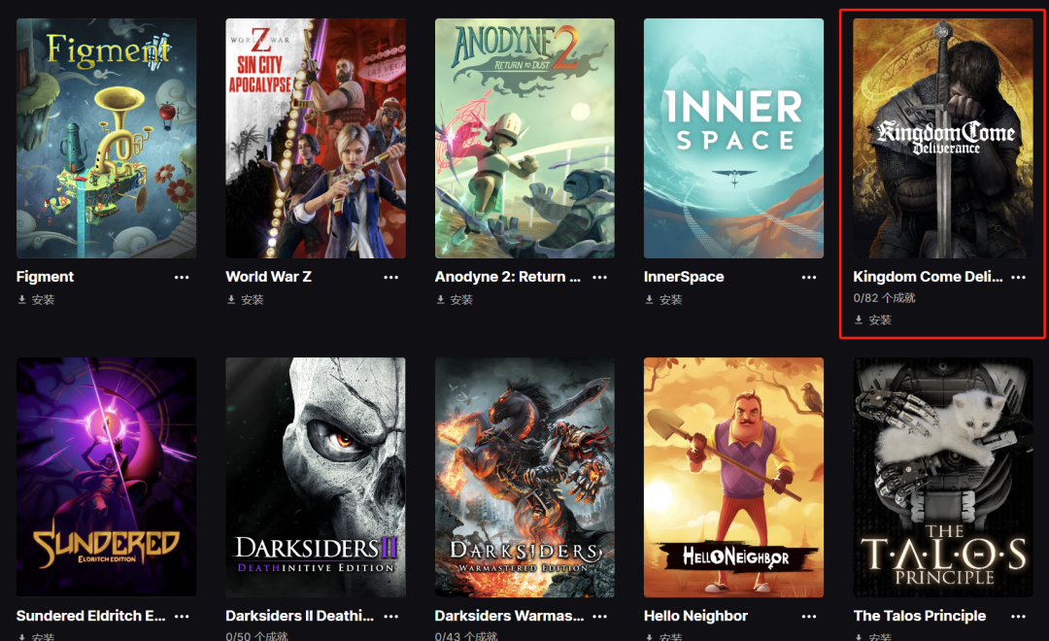Screen dimensions: 1049x641
Task: Install World War Z via 安装
Action: tap(253, 300)
